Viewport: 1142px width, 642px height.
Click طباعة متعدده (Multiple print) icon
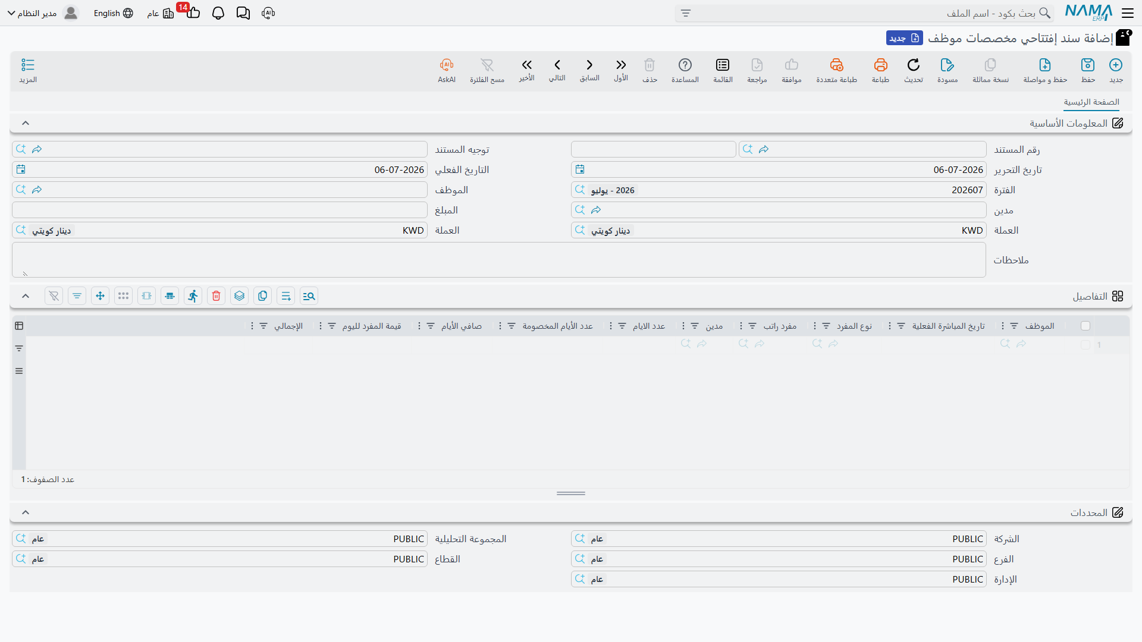pyautogui.click(x=836, y=70)
